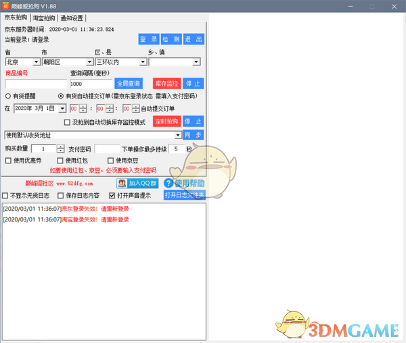Click the 全局查询 button

click(x=129, y=84)
